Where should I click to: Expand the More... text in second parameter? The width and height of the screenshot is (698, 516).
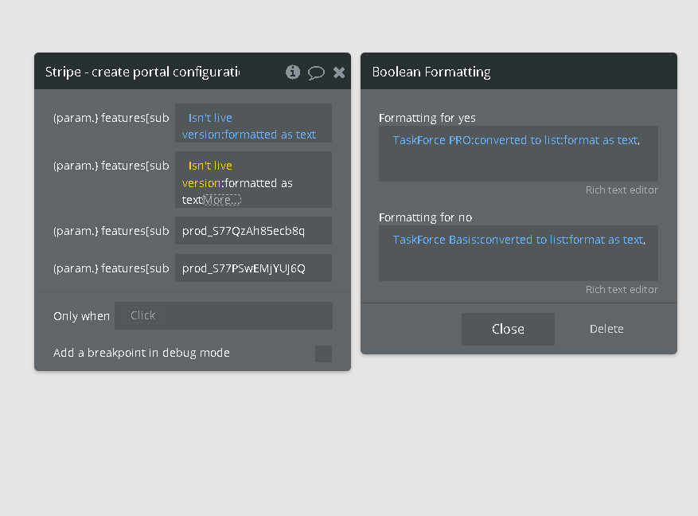point(222,200)
